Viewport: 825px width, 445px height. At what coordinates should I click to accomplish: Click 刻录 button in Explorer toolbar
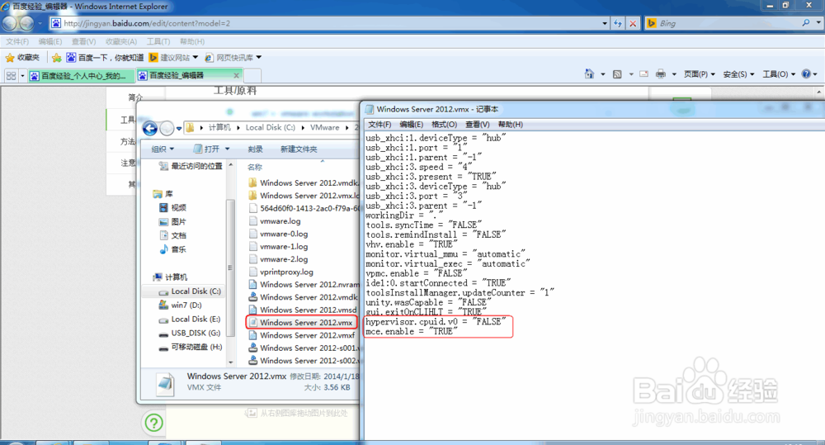click(x=255, y=149)
